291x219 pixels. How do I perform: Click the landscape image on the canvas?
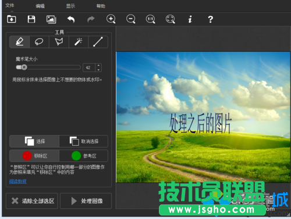tap(203, 117)
